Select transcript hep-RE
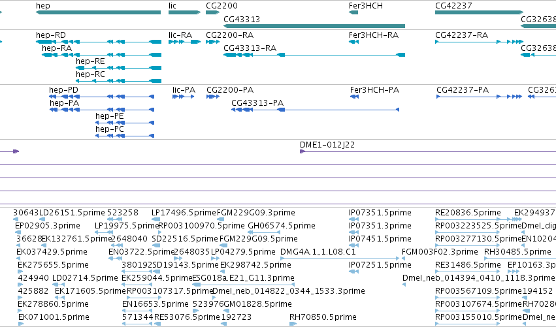 pos(90,61)
